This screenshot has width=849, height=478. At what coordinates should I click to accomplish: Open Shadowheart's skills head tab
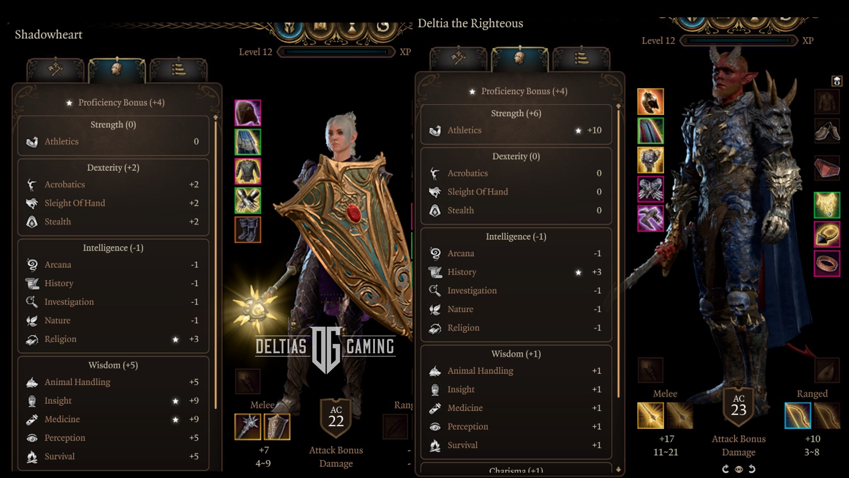(117, 69)
